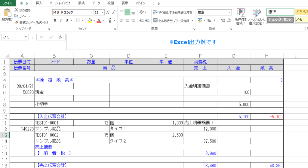Switch to the 表示 tab
Image resolution: width=308 pixels, height=168 pixels.
click(x=125, y=3)
